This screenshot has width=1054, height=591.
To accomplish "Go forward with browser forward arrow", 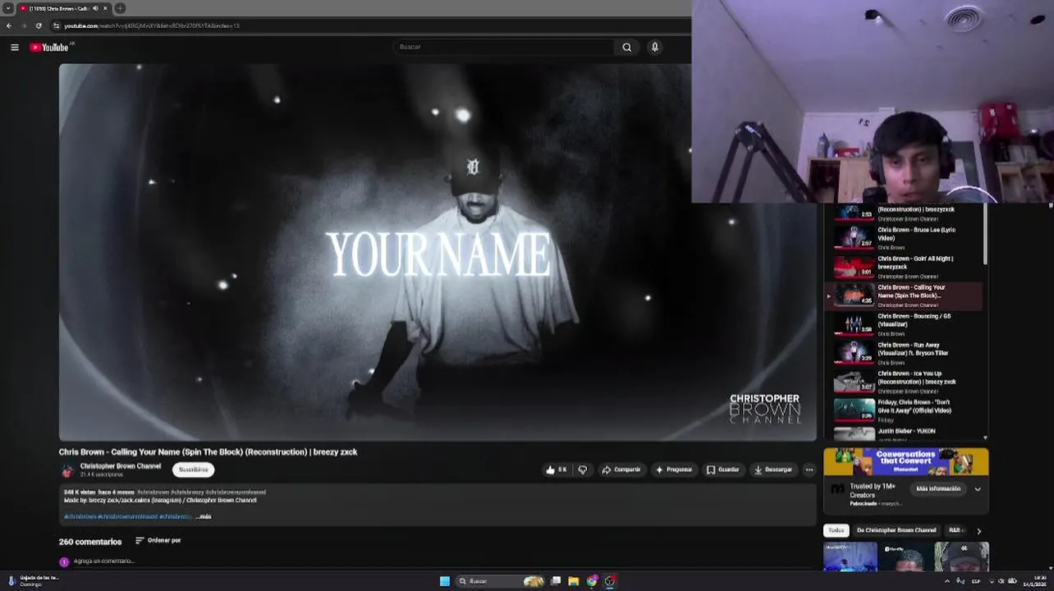I will (x=24, y=25).
